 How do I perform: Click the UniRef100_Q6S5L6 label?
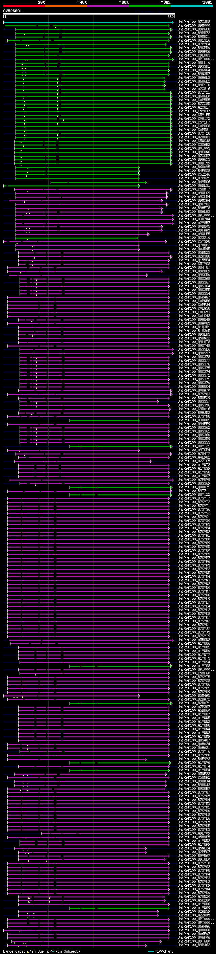(194, 349)
